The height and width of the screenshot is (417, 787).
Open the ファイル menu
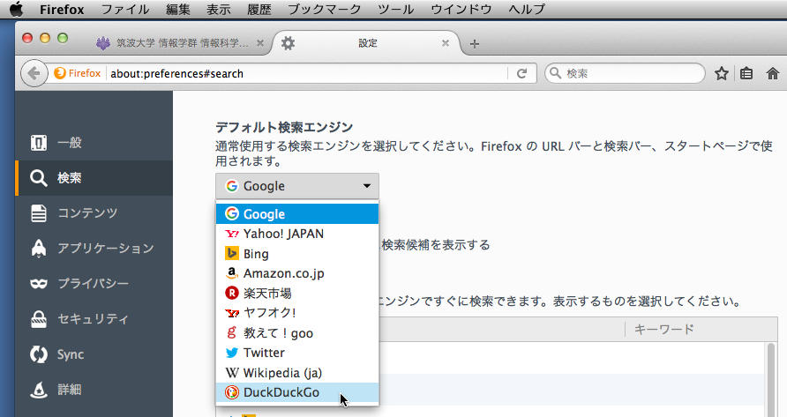point(125,9)
